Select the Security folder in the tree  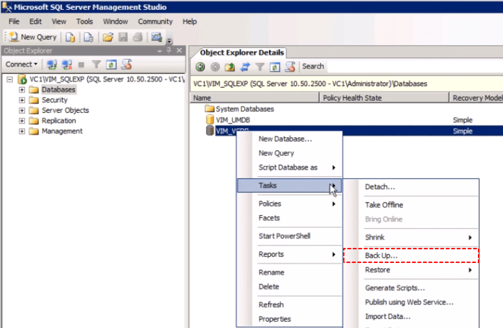point(55,100)
